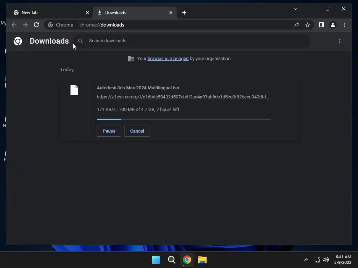Open the Chrome side panel
This screenshot has height=268, width=358.
[x=322, y=25]
